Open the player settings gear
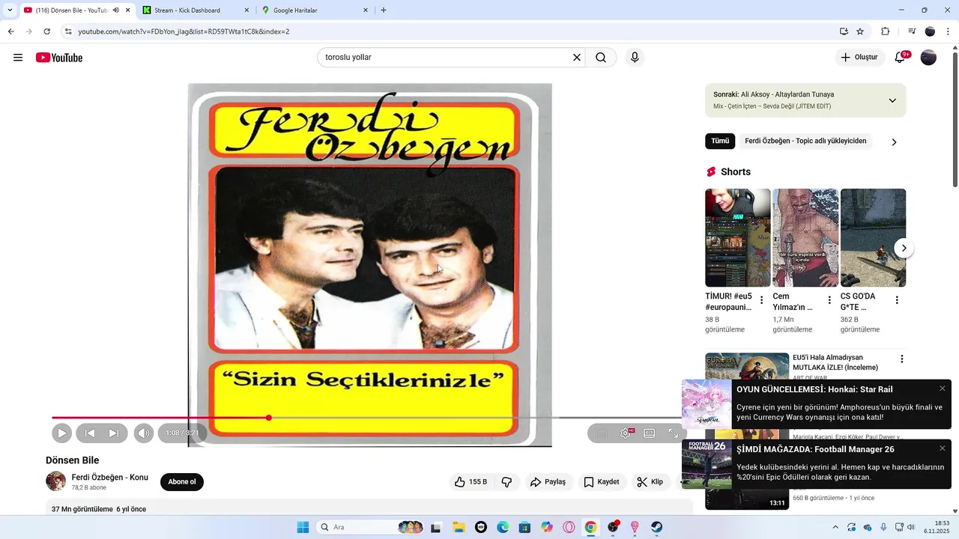Viewport: 959px width, 539px height. [x=626, y=433]
